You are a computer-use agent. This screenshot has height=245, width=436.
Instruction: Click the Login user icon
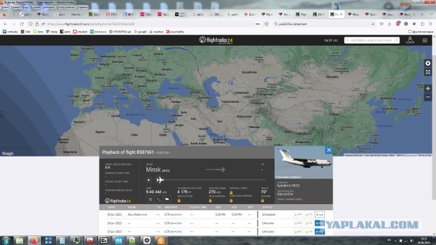[x=410, y=40]
